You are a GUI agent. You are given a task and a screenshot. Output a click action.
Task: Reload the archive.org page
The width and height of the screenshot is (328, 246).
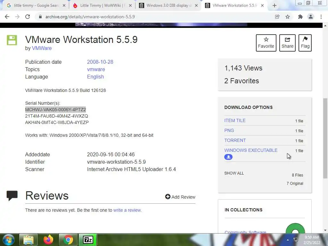click(28, 17)
